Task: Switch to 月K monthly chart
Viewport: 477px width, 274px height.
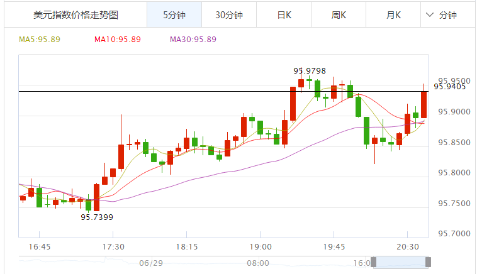Action: pos(394,15)
